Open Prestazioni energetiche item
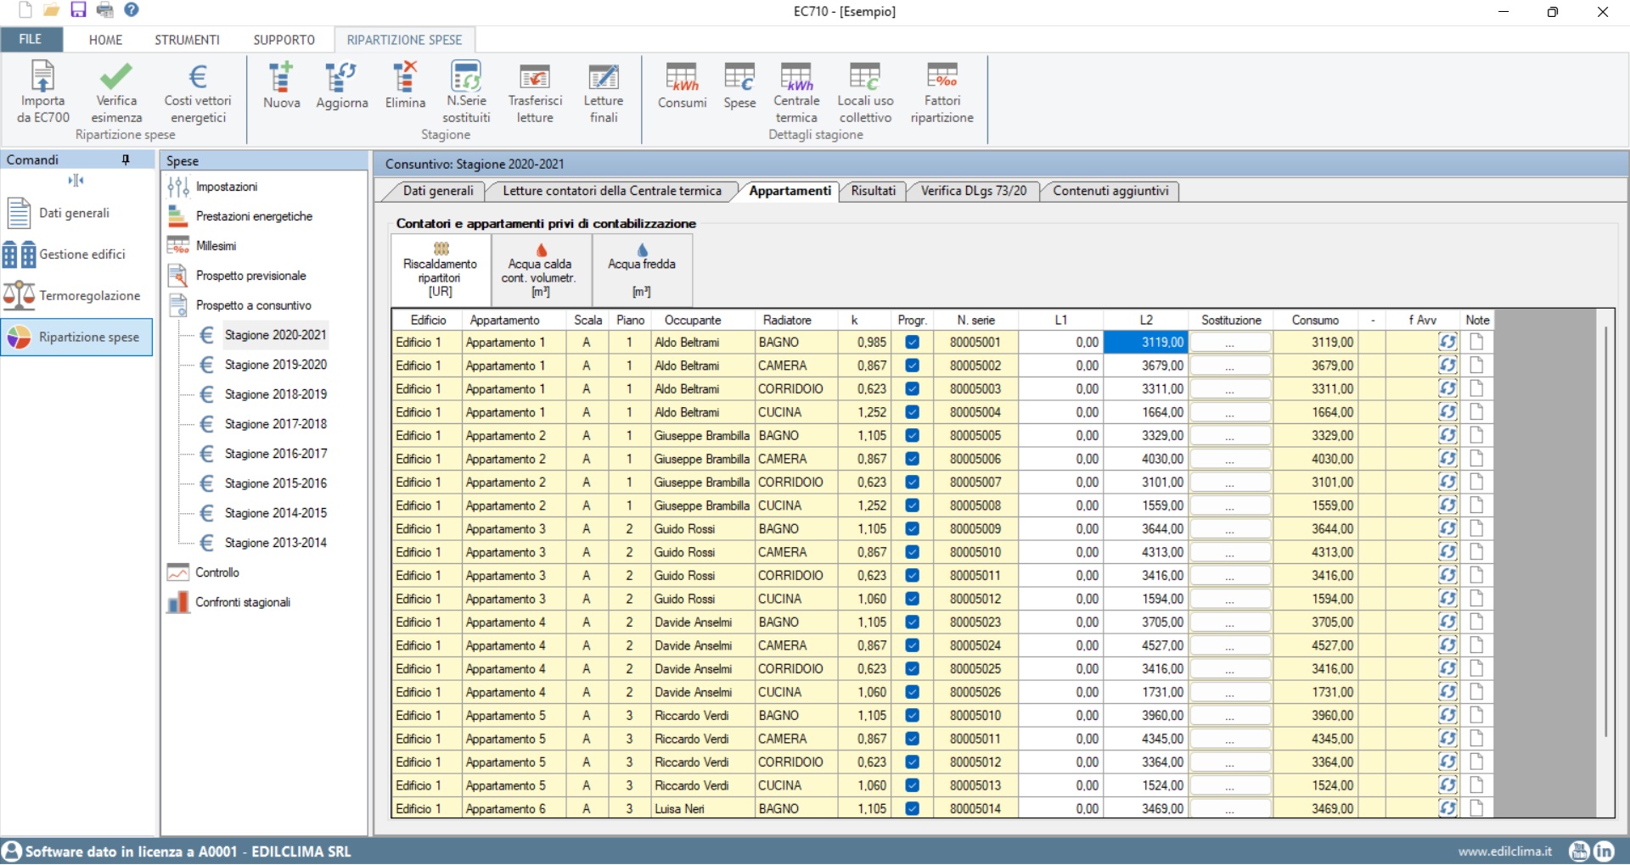Screen dimensions: 1630x865 tap(254, 216)
